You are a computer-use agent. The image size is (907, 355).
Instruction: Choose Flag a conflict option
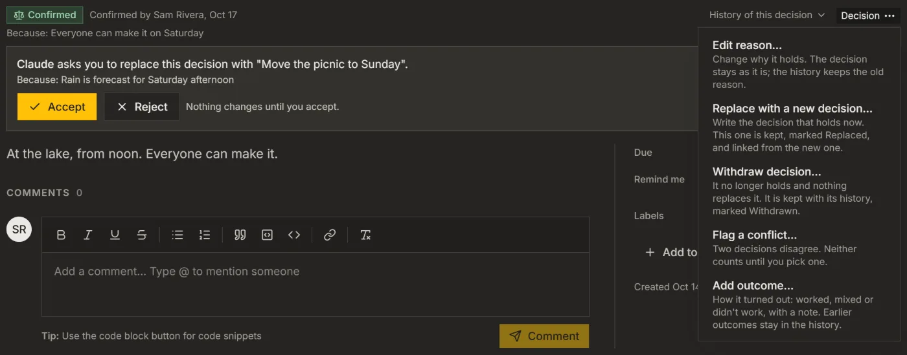(799, 248)
